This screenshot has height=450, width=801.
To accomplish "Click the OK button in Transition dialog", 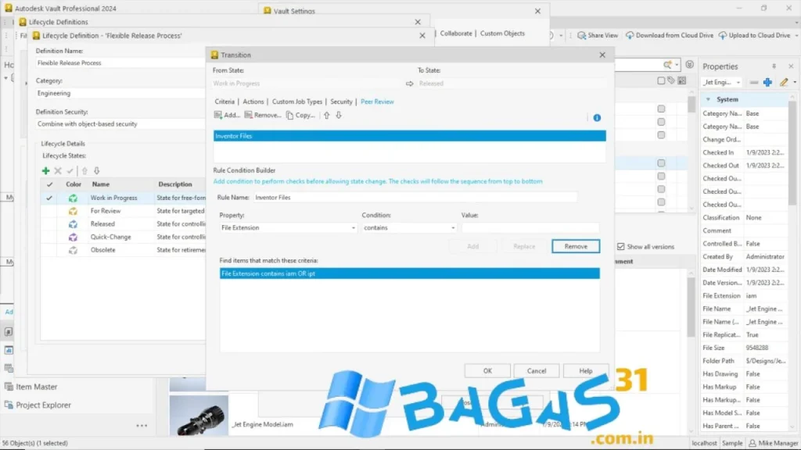I will coord(487,371).
